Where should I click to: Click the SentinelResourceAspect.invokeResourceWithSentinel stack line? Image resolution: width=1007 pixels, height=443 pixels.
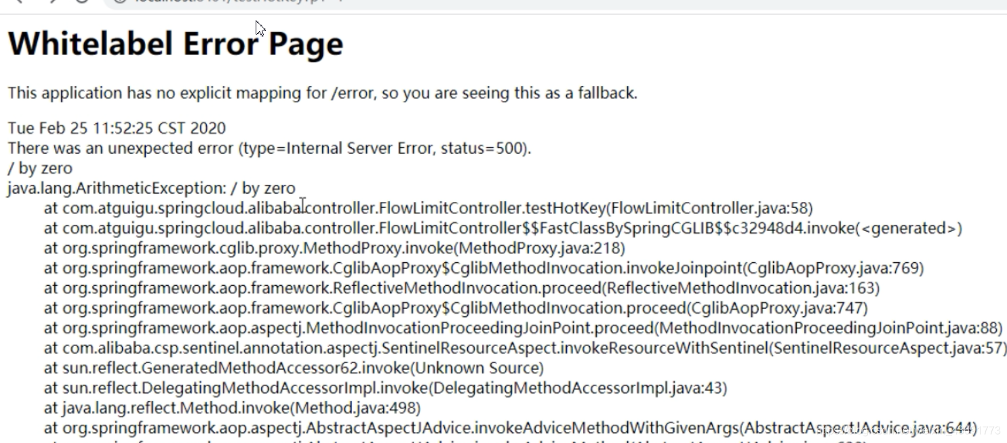pyautogui.click(x=525, y=348)
